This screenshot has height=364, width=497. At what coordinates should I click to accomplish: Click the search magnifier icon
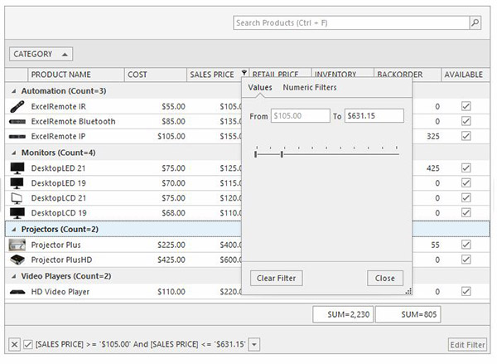[x=475, y=23]
